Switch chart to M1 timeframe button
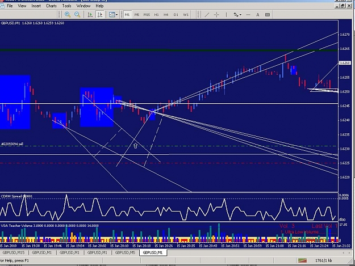This screenshot has height=266, width=355. [x=127, y=15]
